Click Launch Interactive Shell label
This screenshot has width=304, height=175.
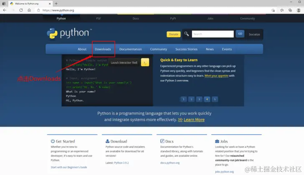(x=124, y=62)
